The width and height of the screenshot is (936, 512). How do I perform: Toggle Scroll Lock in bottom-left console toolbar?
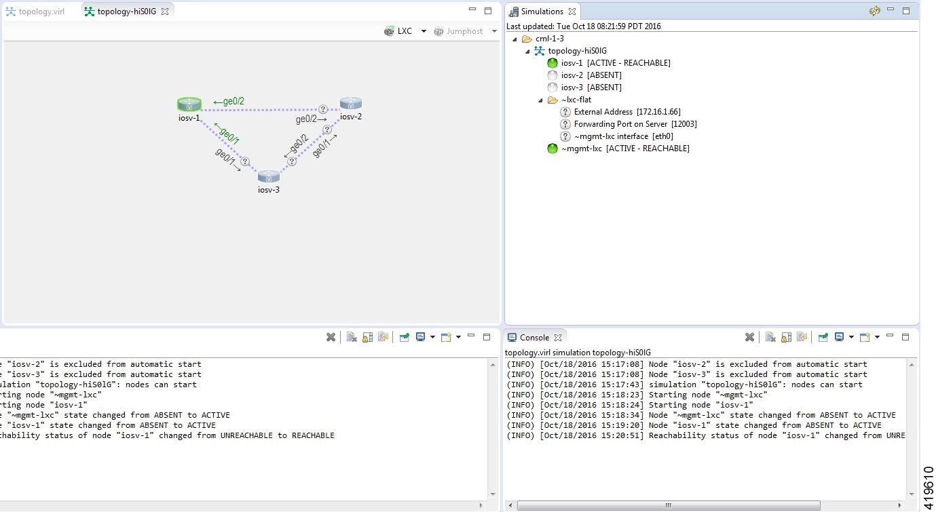(367, 337)
